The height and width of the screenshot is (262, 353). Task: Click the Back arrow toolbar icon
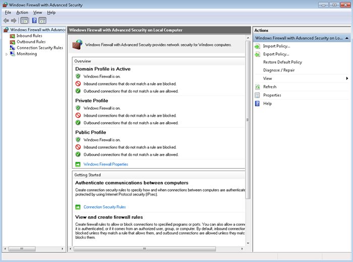pyautogui.click(x=6, y=21)
